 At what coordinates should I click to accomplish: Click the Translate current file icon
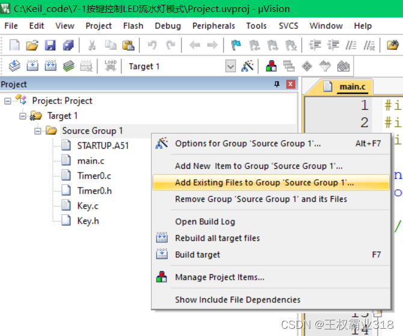point(14,66)
